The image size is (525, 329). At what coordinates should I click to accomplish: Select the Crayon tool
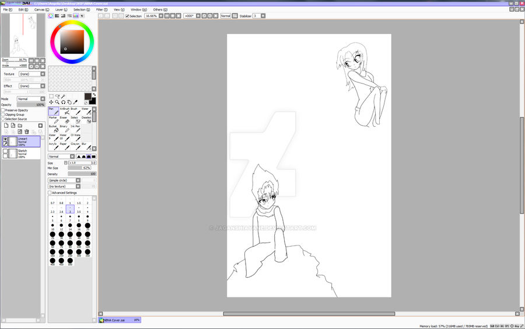coord(76,146)
